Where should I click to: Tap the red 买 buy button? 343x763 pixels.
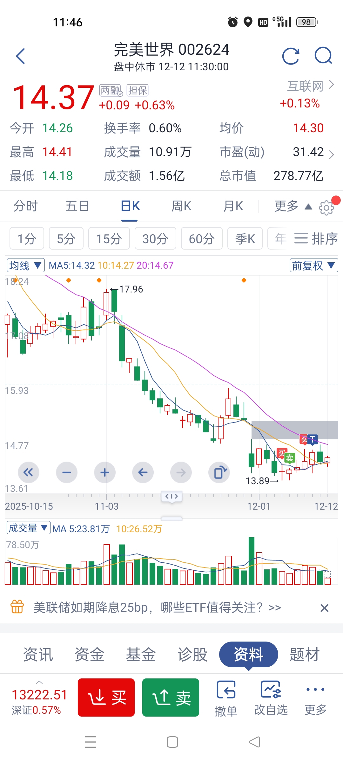point(106,698)
